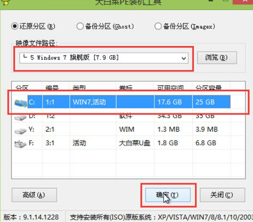The height and width of the screenshot is (222, 253).
Task: Select the 备份分区 (Ghost) radio option
Action: (x=80, y=26)
